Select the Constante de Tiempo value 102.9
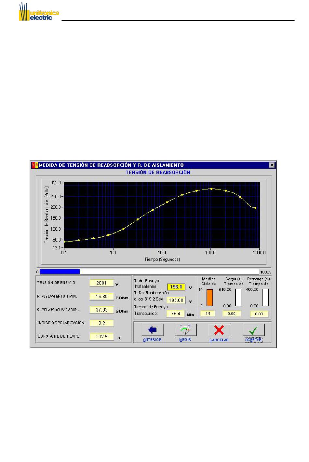 tap(102, 336)
